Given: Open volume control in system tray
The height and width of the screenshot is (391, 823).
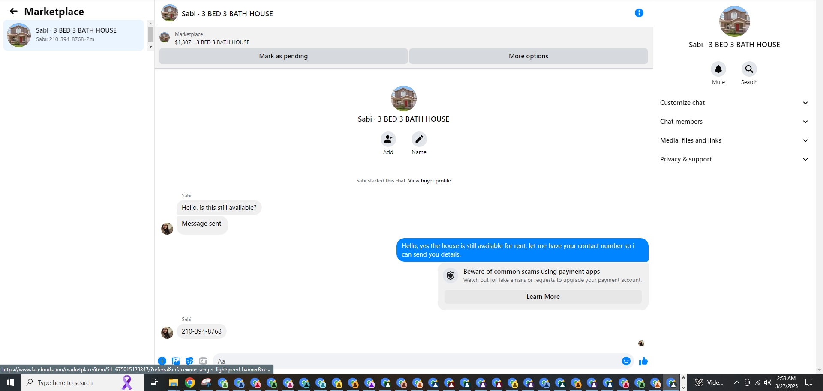Looking at the screenshot, I should 768,382.
